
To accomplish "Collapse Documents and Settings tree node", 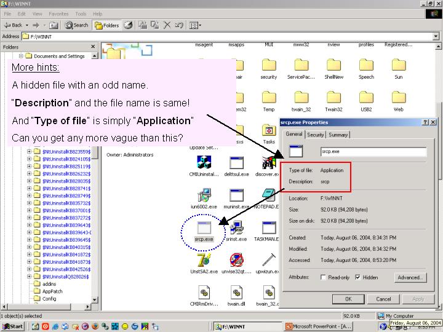I will tap(21, 56).
